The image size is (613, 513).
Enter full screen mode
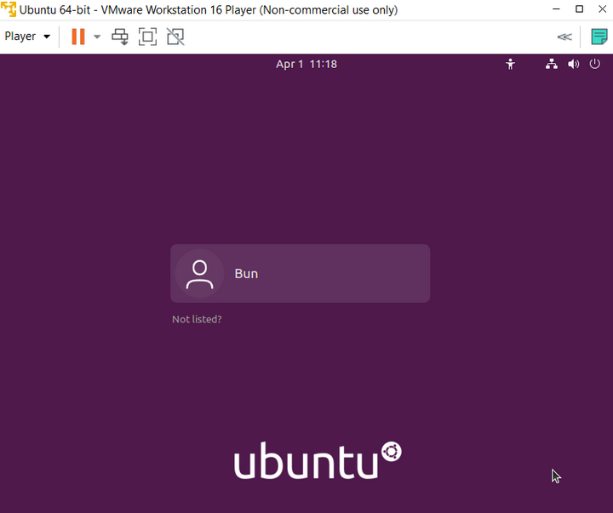(x=148, y=37)
